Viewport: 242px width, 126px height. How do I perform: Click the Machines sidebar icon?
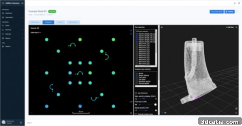pyautogui.click(x=3, y=30)
